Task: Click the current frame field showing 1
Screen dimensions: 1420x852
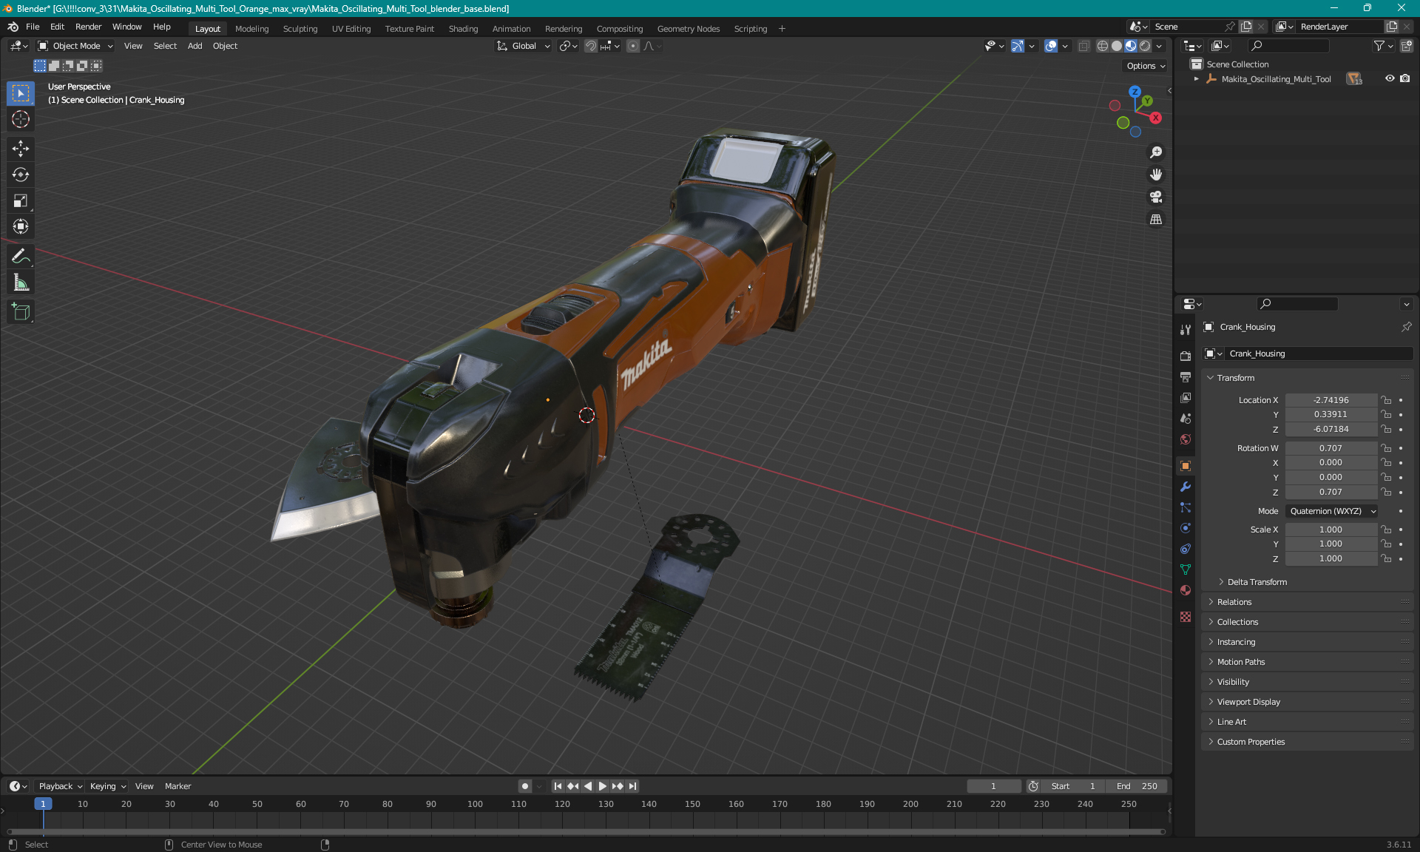Action: click(993, 786)
